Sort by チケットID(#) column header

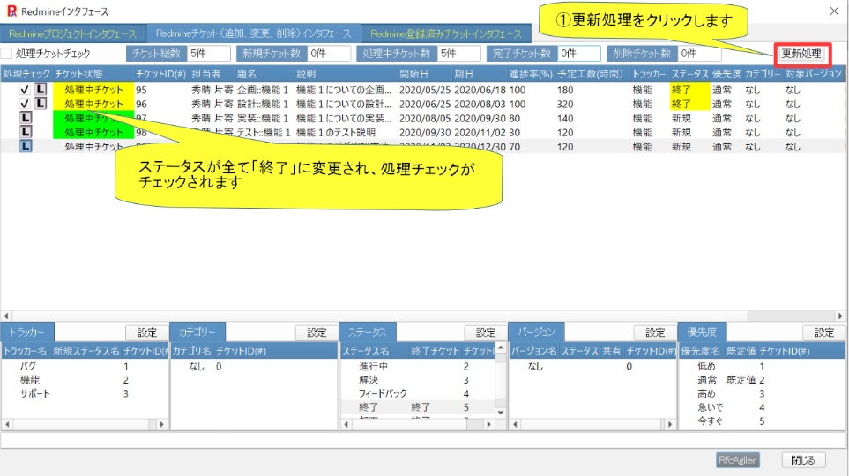(160, 74)
